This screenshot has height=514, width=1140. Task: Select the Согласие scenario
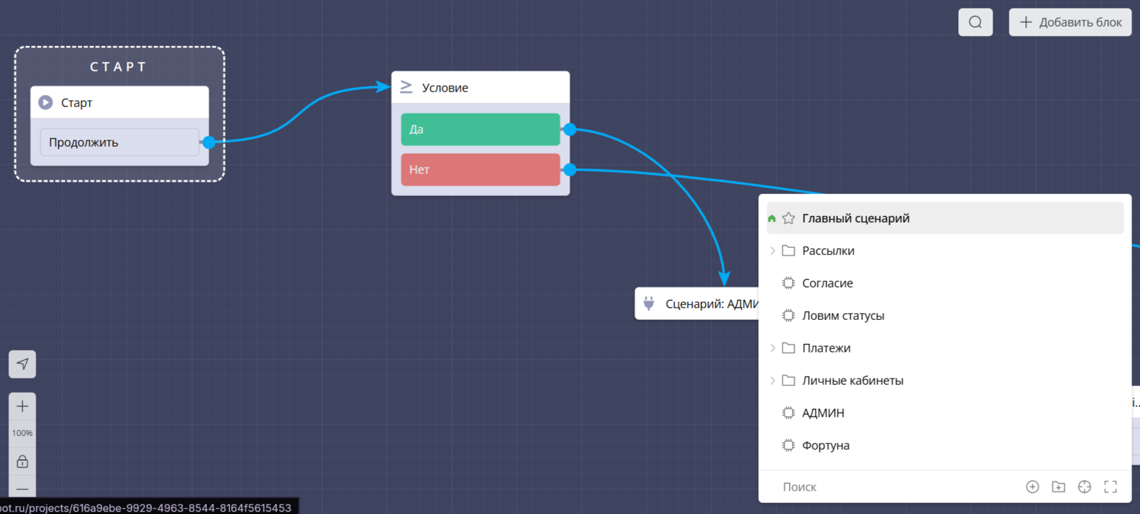click(x=827, y=283)
